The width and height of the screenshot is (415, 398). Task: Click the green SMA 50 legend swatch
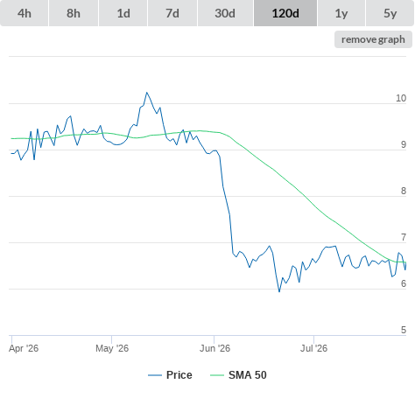coord(217,375)
